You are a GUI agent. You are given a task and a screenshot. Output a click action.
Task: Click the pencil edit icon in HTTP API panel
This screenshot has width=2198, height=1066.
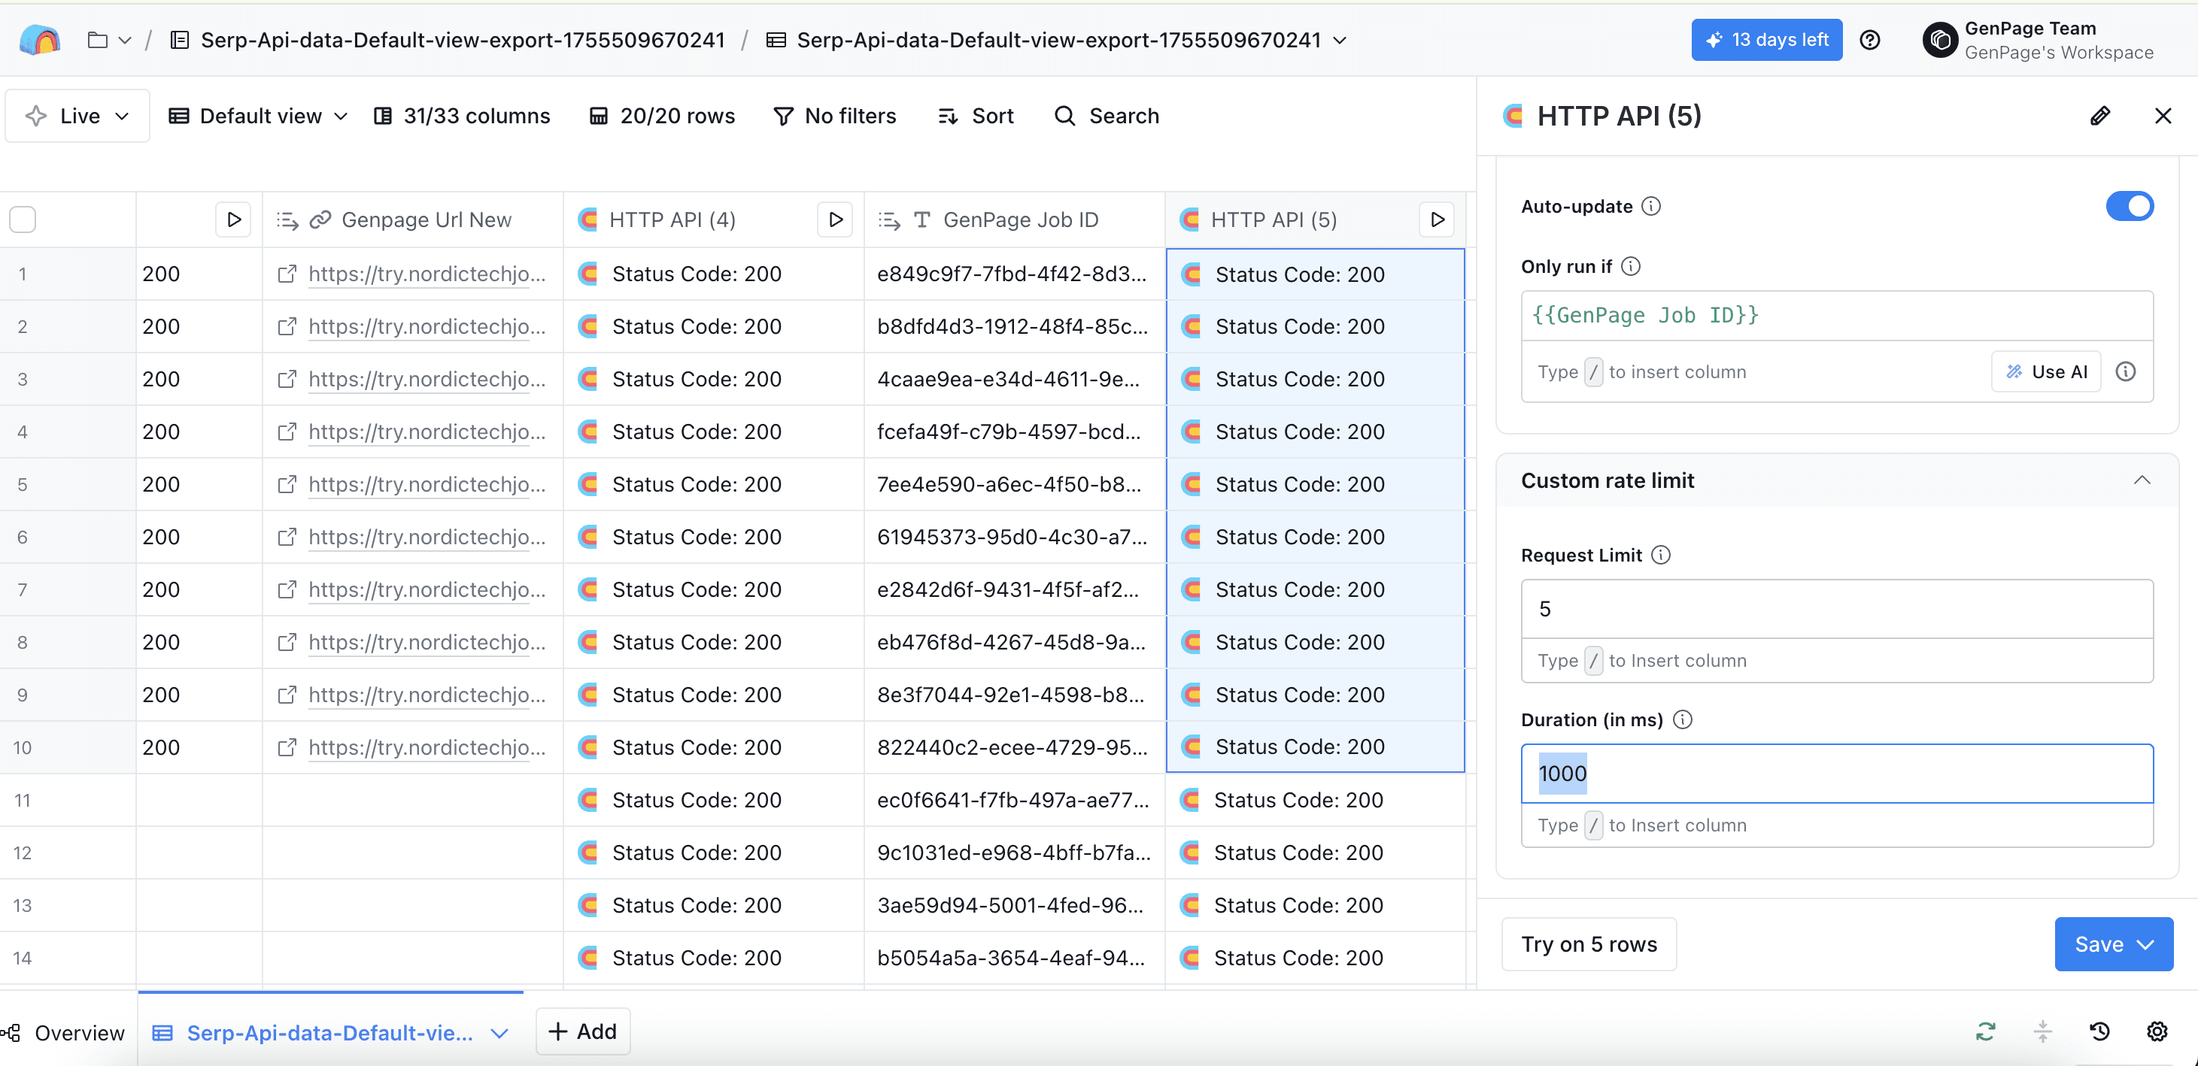(x=2100, y=116)
